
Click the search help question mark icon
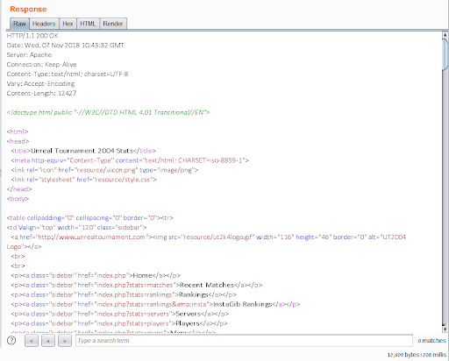11,341
